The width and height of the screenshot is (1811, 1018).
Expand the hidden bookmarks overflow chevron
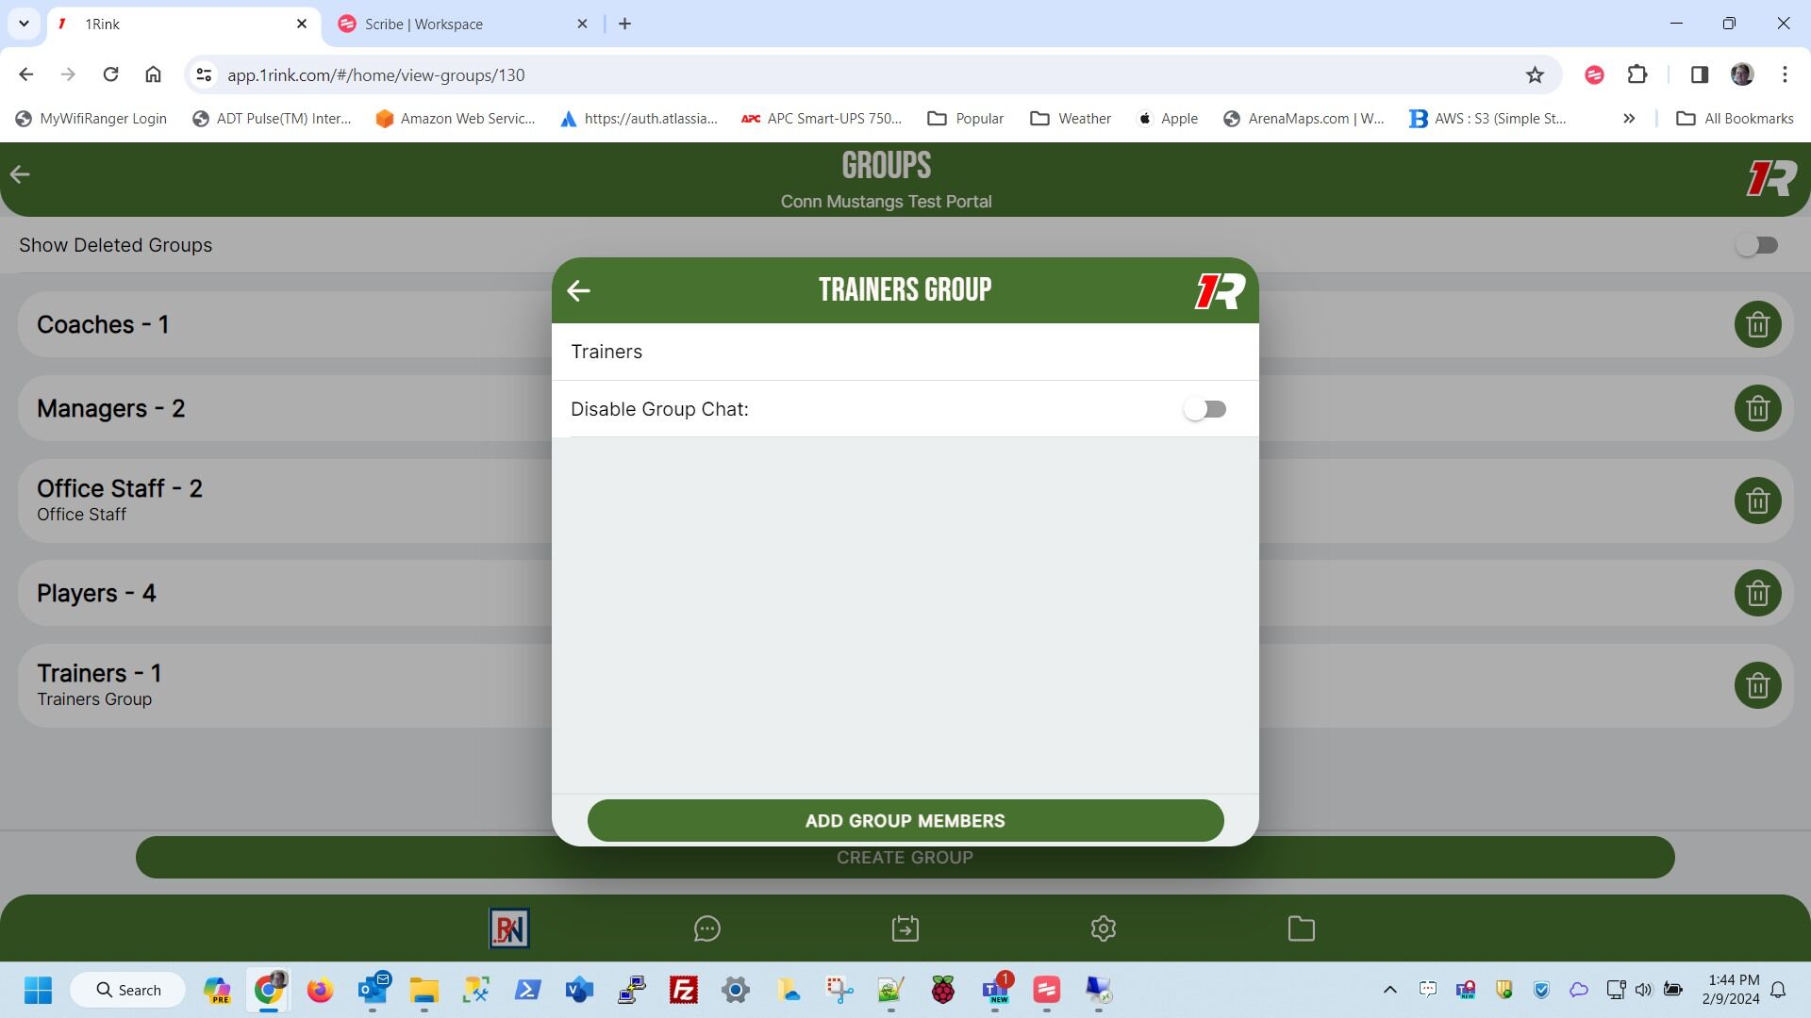tap(1629, 119)
